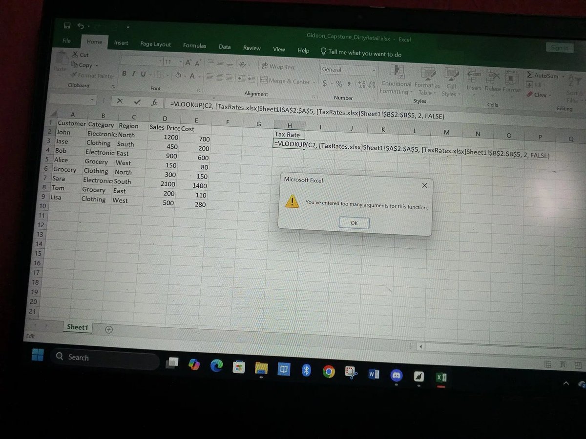Click the Cut scissors icon

tap(75, 55)
